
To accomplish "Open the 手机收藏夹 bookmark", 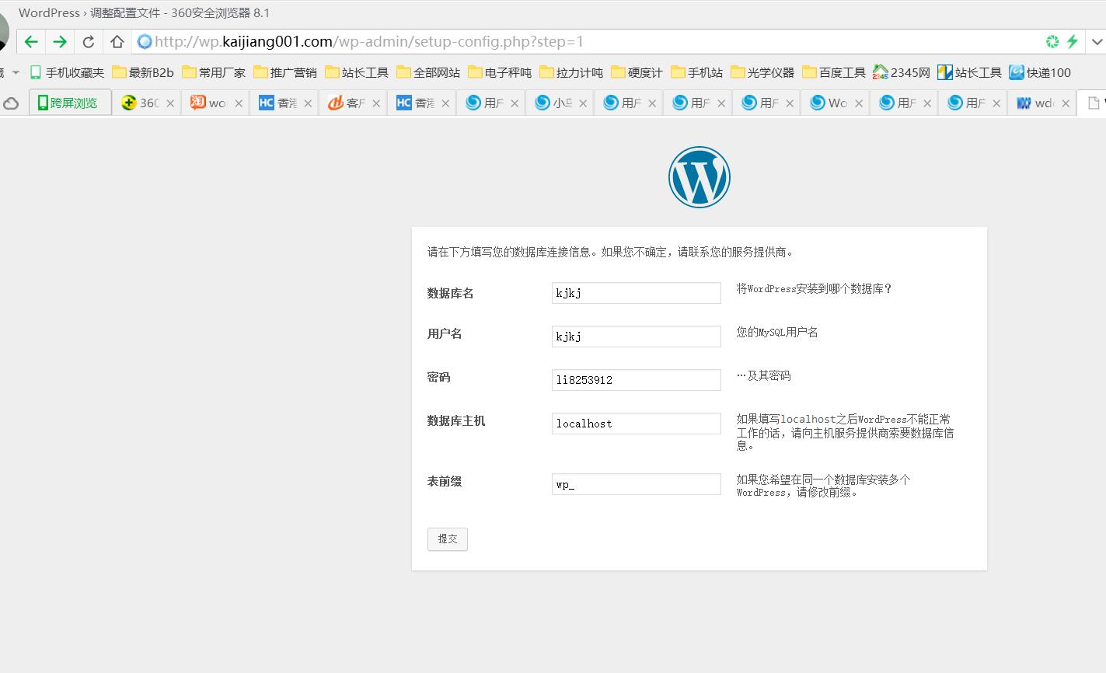I will point(67,72).
